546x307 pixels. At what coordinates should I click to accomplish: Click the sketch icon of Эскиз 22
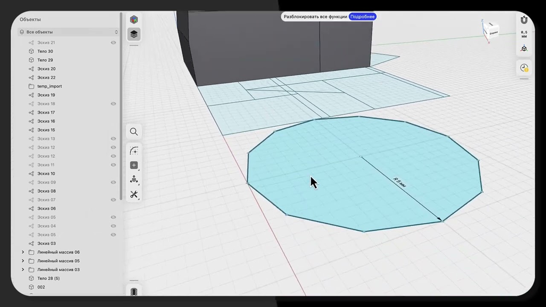pos(31,78)
